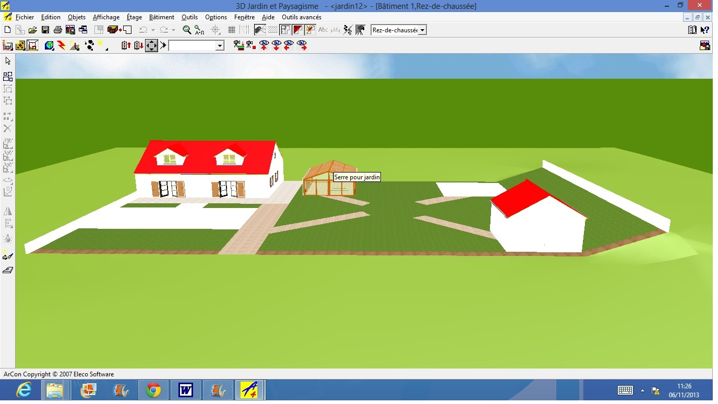Toggle the grid display button
Viewport: 718px width, 404px height.
pyautogui.click(x=232, y=30)
